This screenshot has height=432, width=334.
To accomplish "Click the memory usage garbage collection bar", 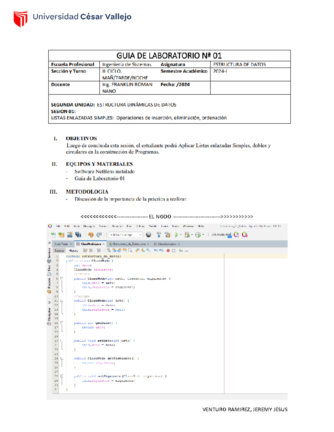I will [221, 235].
